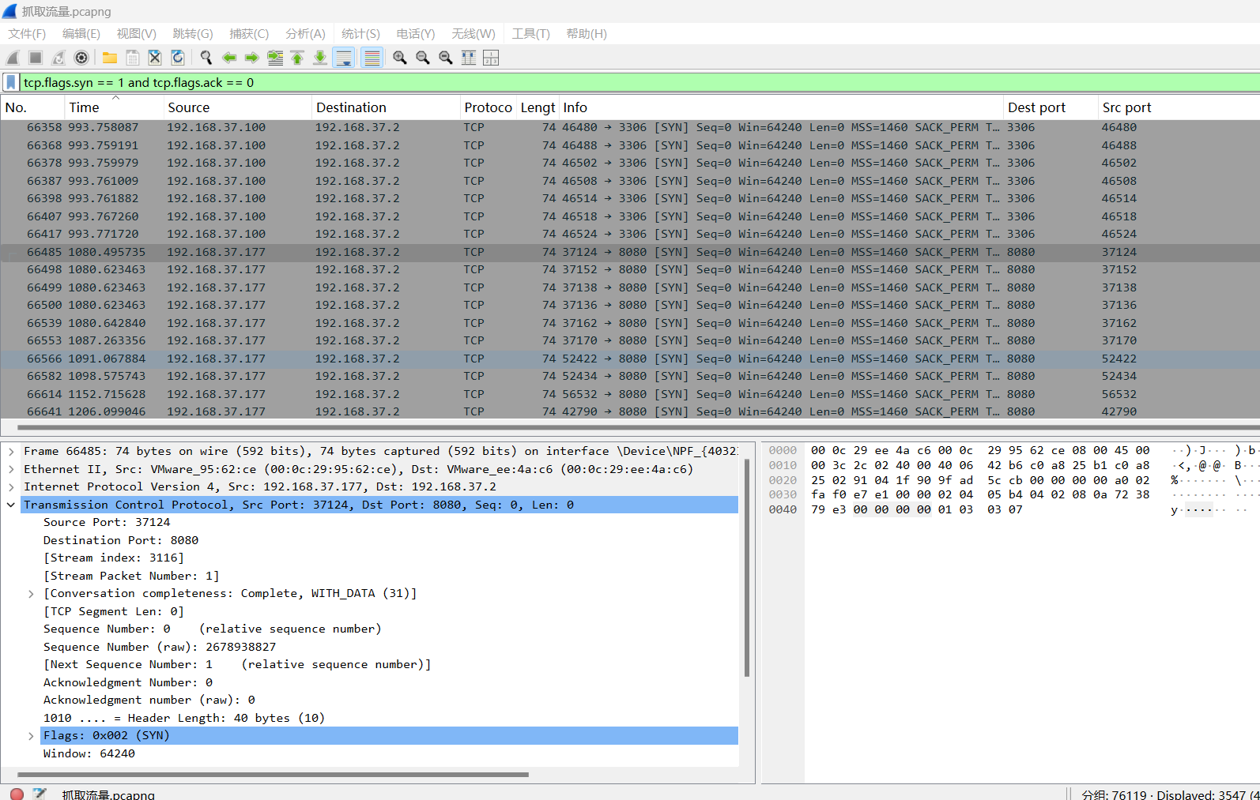
Task: Sort packets by the Dest port column header
Action: coord(1051,107)
